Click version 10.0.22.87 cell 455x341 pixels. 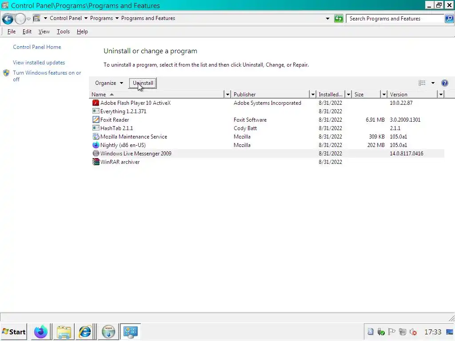point(401,103)
